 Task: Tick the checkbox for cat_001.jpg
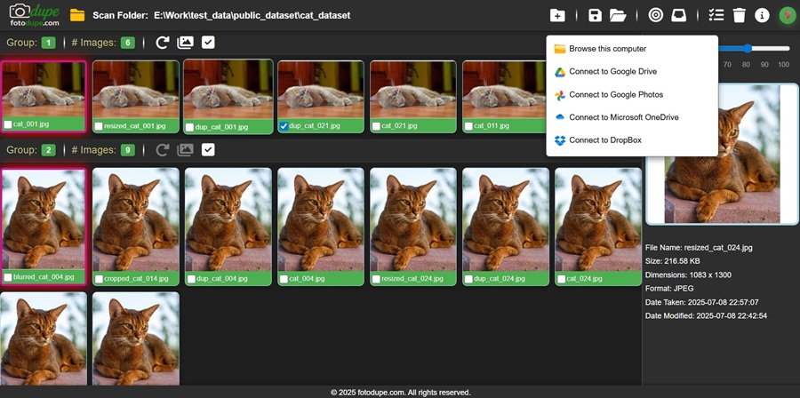[x=8, y=126]
